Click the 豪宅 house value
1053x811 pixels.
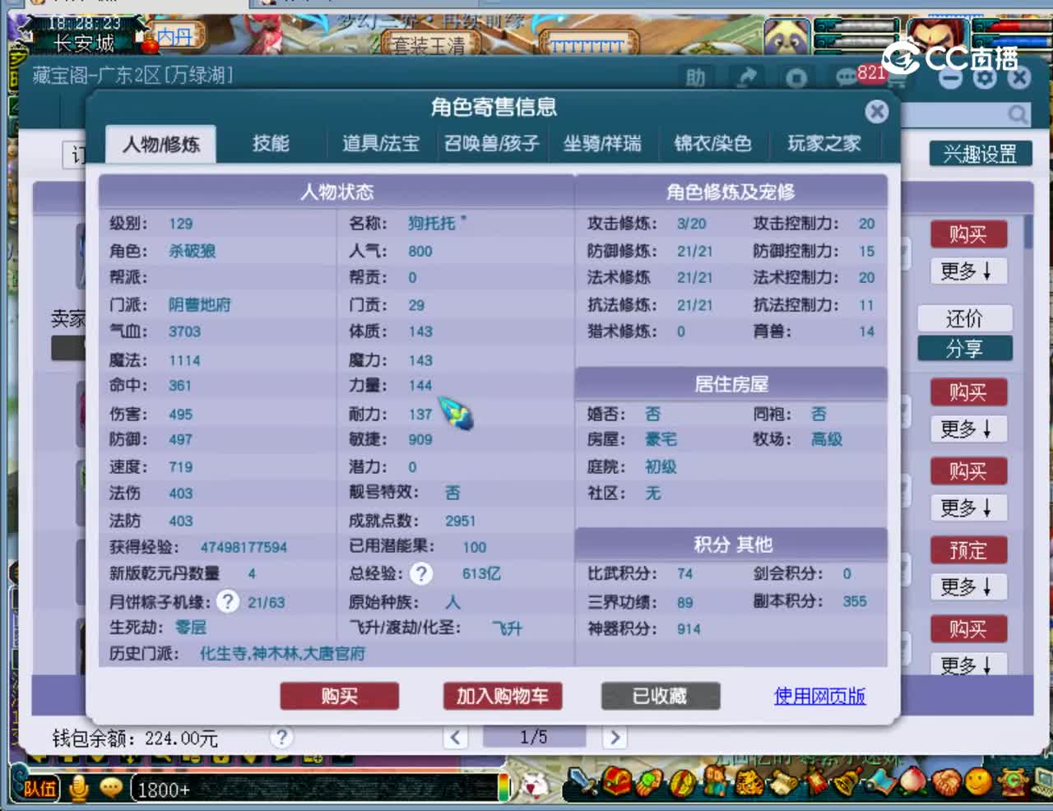661,439
